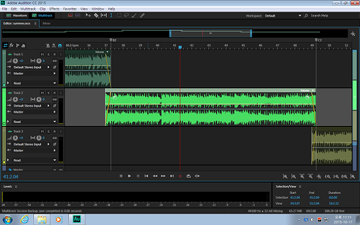Click Zoom Out Full All Axes icon
This screenshot has height=225, width=360.
point(319,176)
